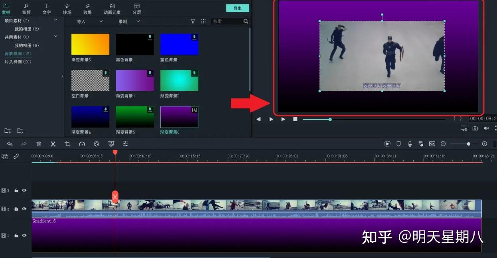497x258 pixels.
Task: Toggle visibility eye of track 3
Action: click(24, 191)
